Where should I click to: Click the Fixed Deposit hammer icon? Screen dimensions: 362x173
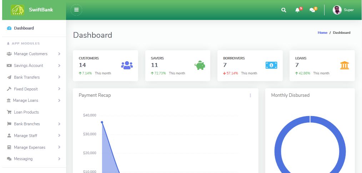pos(9,89)
